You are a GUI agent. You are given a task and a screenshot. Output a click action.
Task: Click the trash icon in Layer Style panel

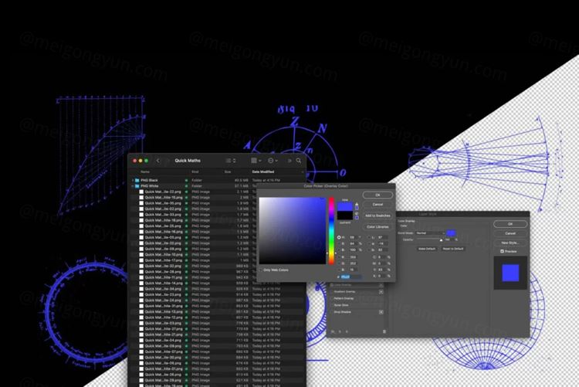(x=384, y=331)
